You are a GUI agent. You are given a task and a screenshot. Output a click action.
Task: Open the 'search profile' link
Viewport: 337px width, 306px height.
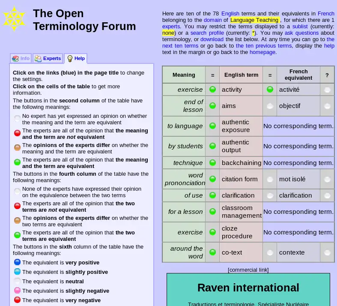207,33
